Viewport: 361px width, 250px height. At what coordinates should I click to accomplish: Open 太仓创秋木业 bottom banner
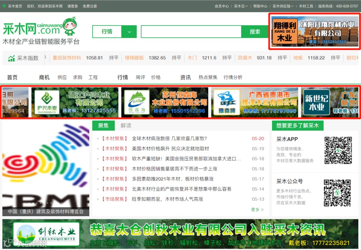[180, 234]
